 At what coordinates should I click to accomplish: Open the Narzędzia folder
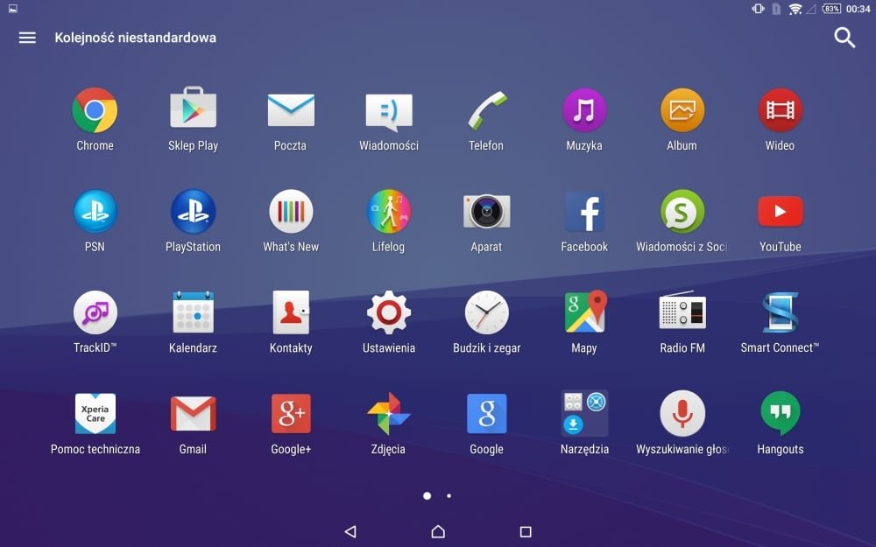pyautogui.click(x=584, y=414)
